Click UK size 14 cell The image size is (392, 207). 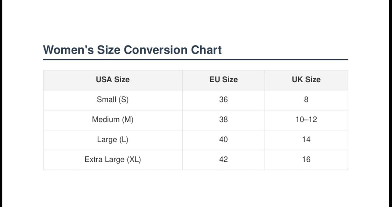306,140
